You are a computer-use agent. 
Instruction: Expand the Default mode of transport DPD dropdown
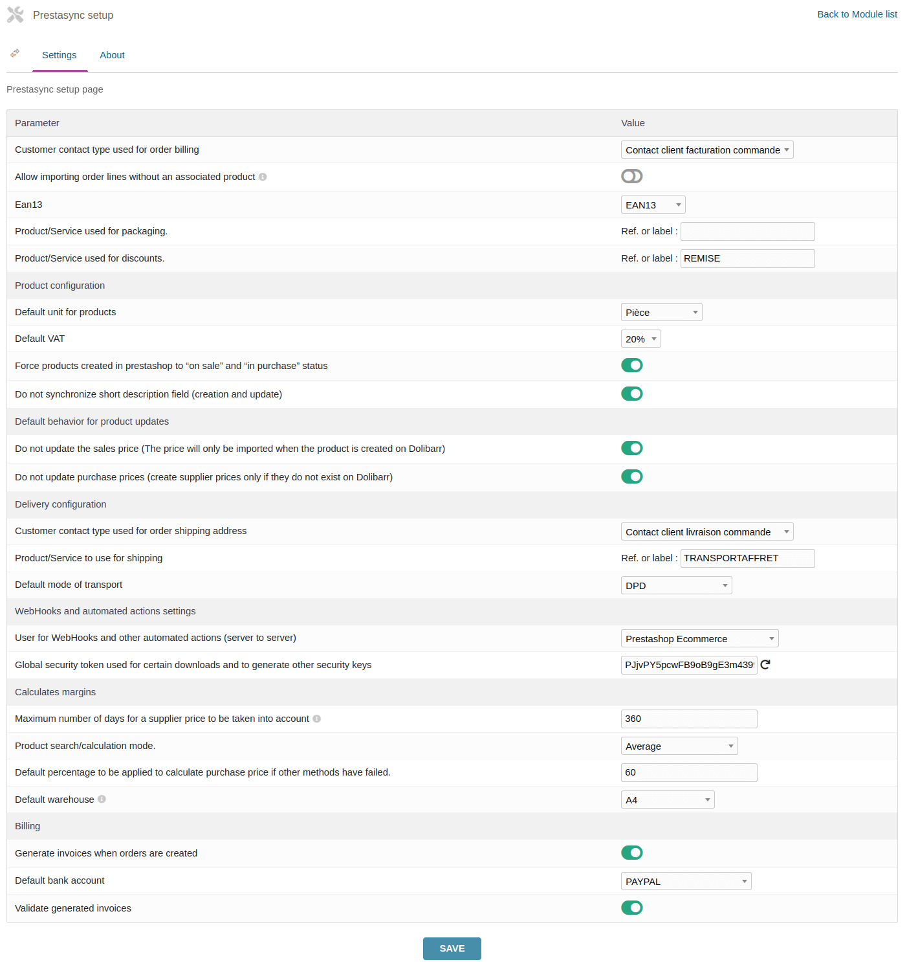(x=676, y=585)
